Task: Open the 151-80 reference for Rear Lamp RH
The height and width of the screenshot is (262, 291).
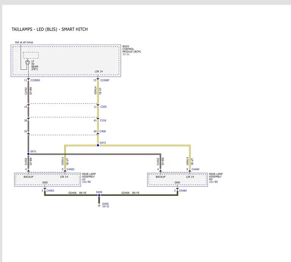Action: (x=213, y=183)
